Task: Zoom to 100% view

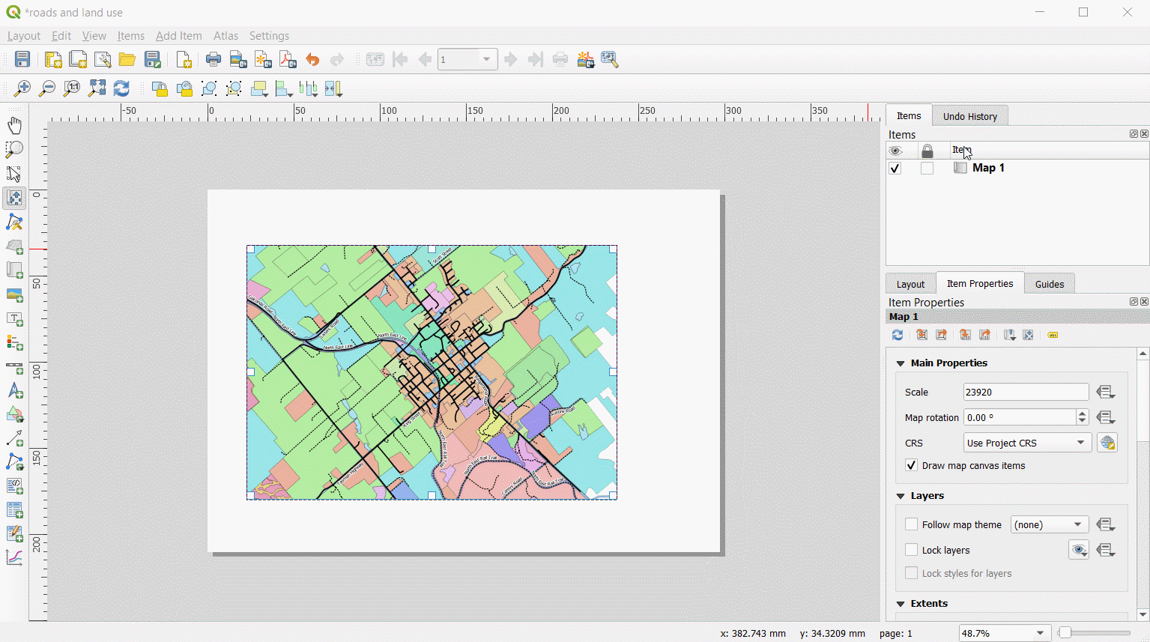Action: point(72,89)
